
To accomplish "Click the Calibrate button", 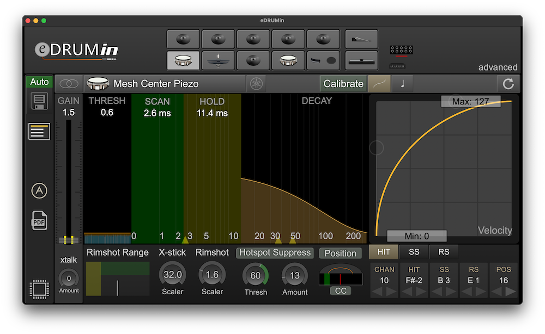I will (343, 84).
